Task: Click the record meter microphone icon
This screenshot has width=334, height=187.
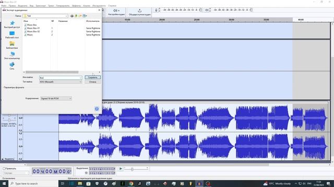Action: (x=156, y=10)
